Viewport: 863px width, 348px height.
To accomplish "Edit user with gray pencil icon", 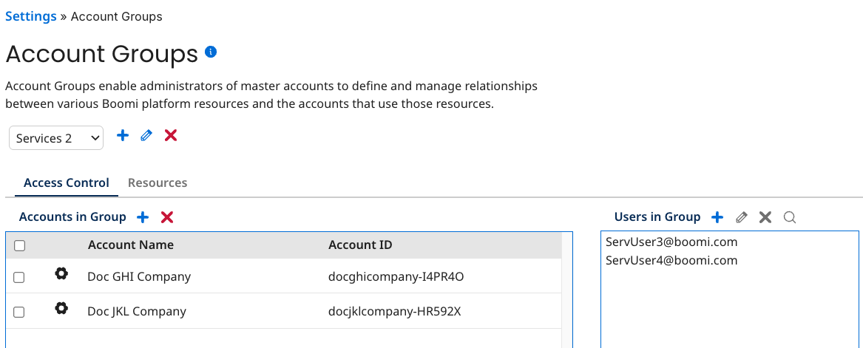I will pos(742,217).
